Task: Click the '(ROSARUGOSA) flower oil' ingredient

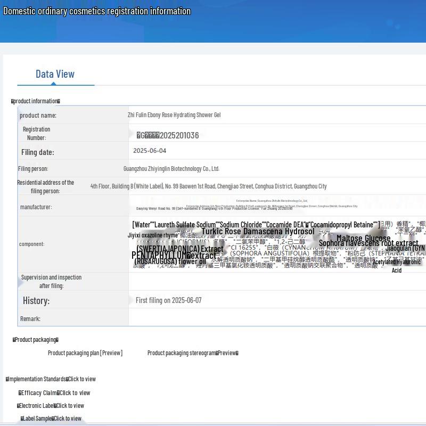Action: [x=170, y=261]
